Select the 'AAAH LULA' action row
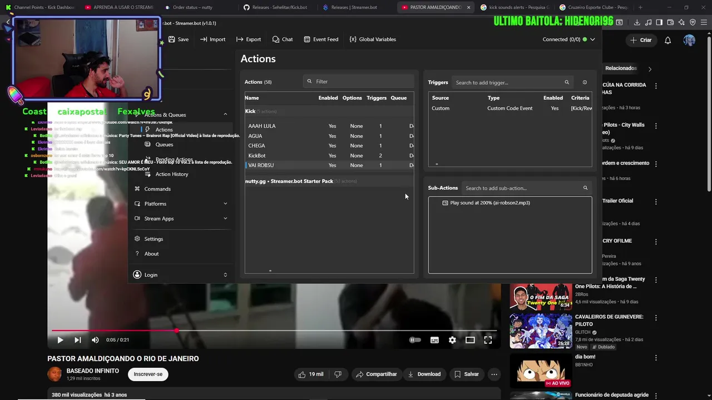The height and width of the screenshot is (400, 712). [329, 126]
